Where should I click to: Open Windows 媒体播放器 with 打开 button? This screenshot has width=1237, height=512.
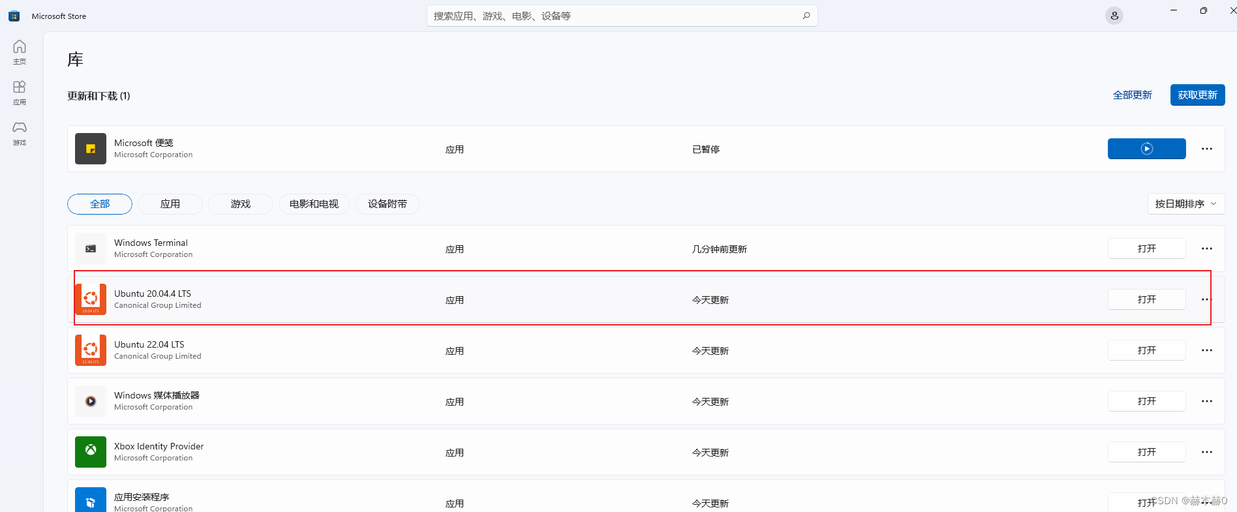pyautogui.click(x=1146, y=401)
